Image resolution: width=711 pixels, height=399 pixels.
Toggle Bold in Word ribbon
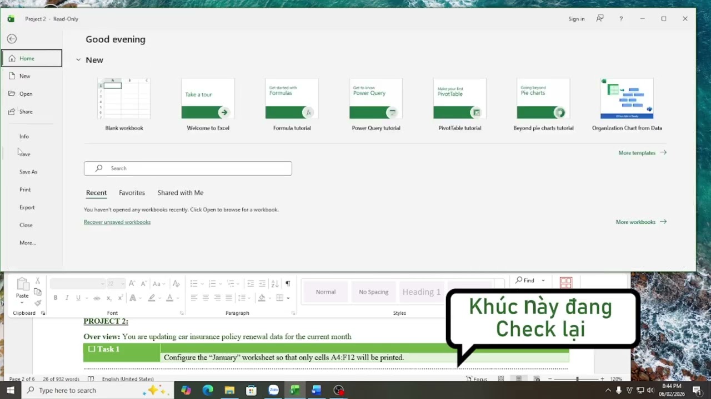click(x=56, y=298)
